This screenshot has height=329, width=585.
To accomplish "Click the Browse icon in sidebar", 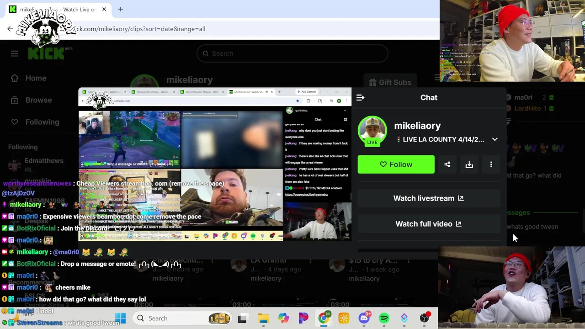I will tap(15, 100).
